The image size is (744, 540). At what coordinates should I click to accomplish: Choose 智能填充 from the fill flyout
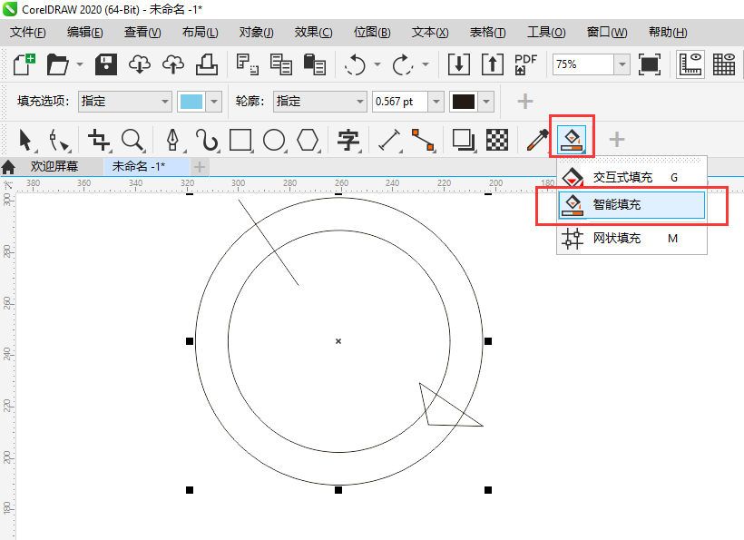point(616,205)
